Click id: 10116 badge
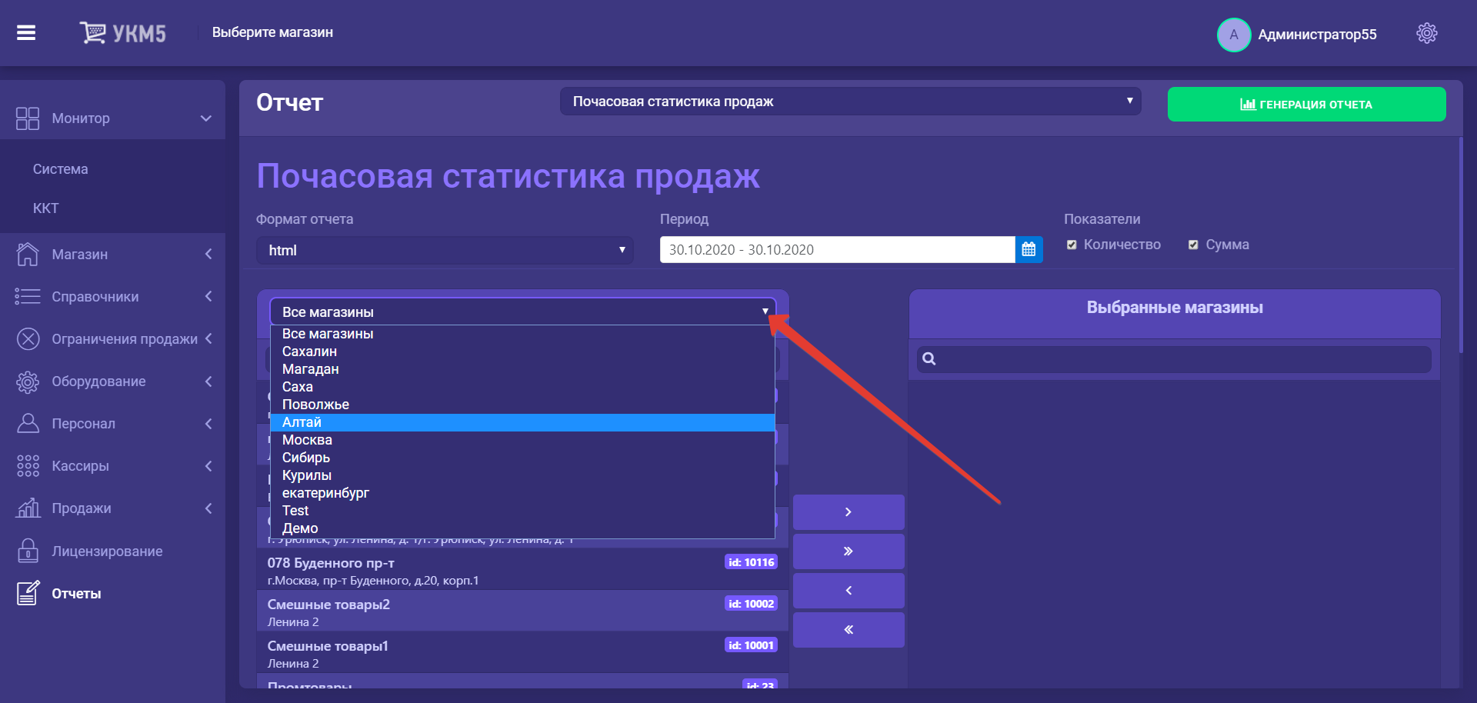Image resolution: width=1477 pixels, height=703 pixels. click(751, 562)
